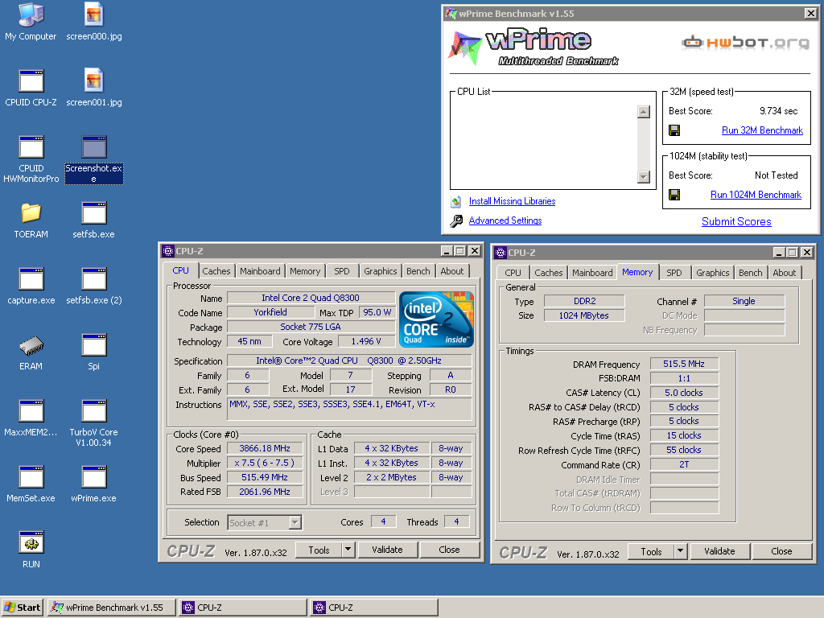Screen dimensions: 824x618
Task: Click the save icon in 32M speed test
Action: point(674,130)
